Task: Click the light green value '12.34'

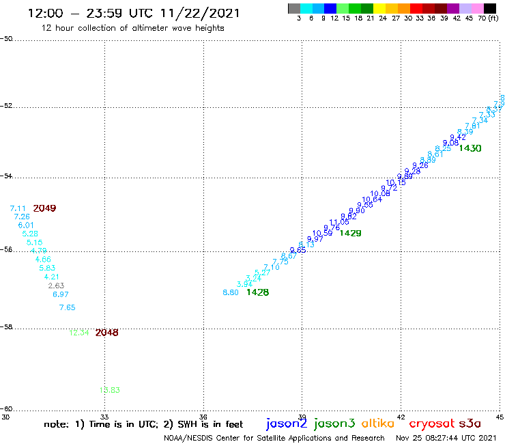Action: point(79,333)
